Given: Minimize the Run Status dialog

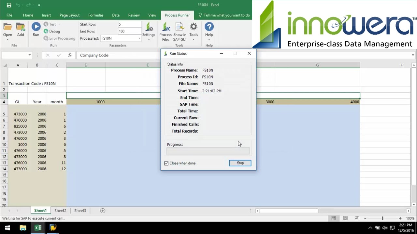Looking at the screenshot, I should (x=222, y=54).
